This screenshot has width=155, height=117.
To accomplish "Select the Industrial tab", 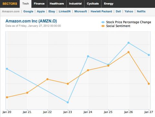I will click(x=75, y=4).
